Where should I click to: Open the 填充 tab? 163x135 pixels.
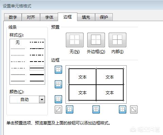(x=86, y=17)
